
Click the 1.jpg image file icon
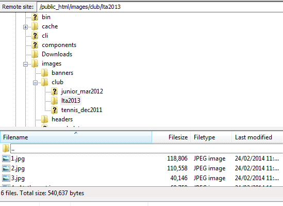(6, 159)
